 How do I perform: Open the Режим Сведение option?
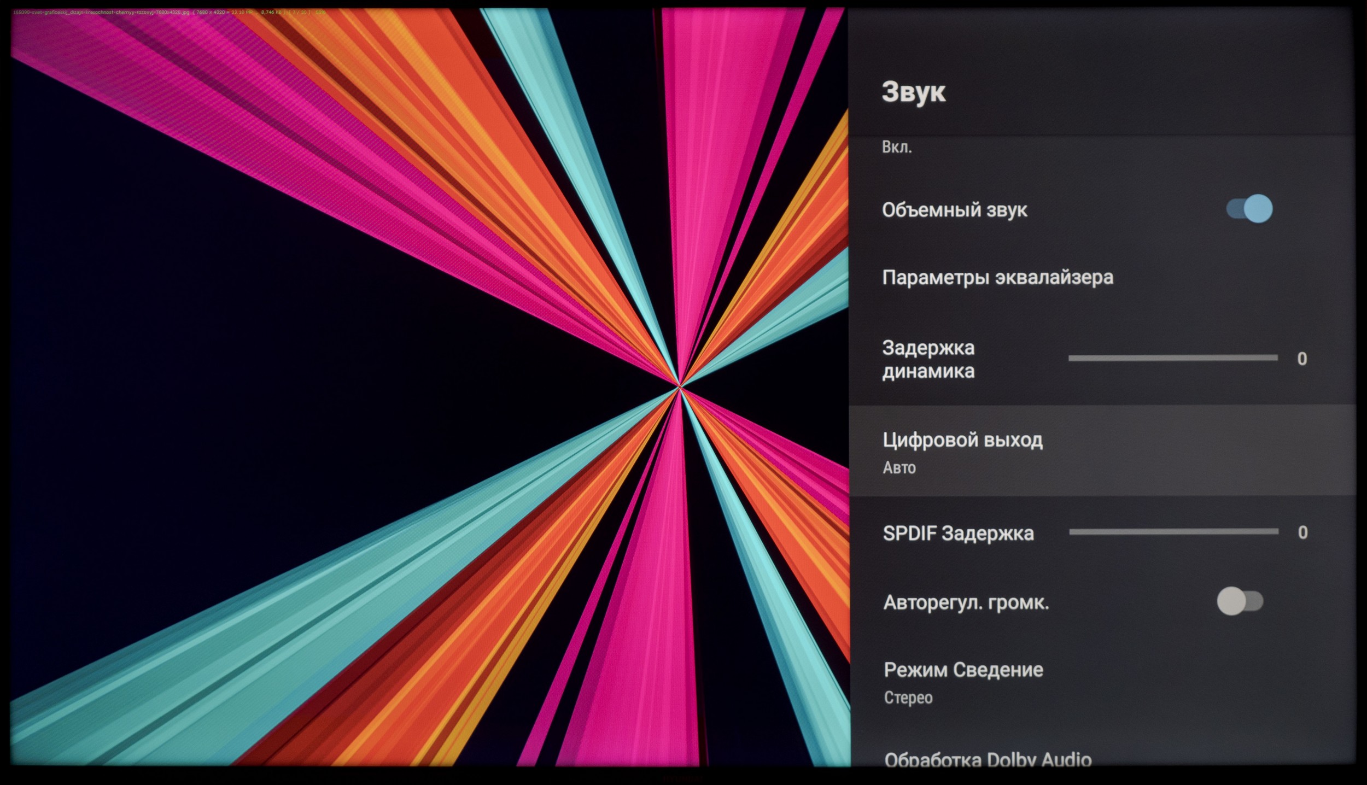963,670
